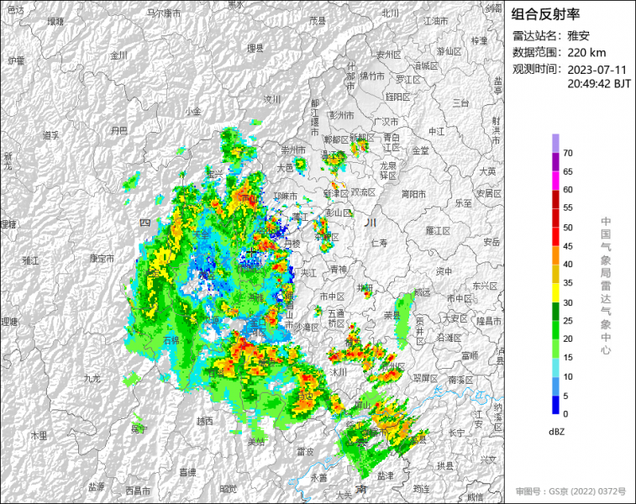
Task: Click the 汶川 county label
Action: pyautogui.click(x=271, y=98)
